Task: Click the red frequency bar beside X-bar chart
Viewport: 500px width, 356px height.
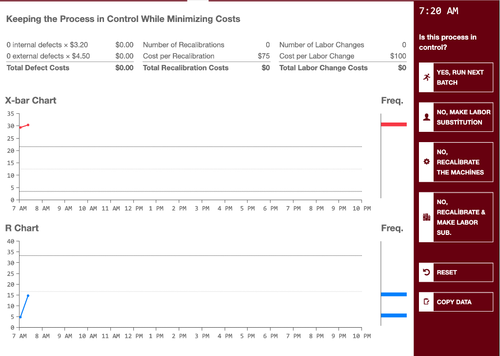Action: click(393, 124)
